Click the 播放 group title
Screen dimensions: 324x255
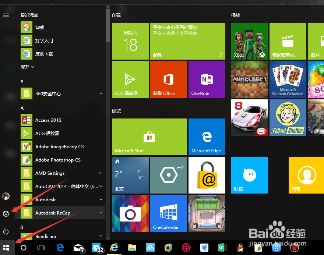236,15
